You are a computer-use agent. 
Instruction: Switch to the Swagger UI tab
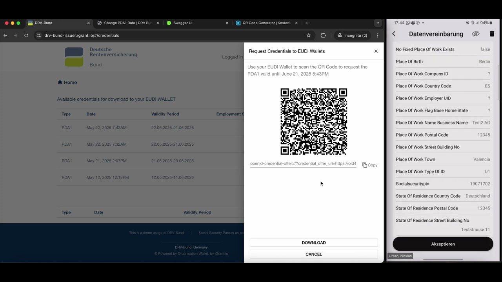[198, 23]
